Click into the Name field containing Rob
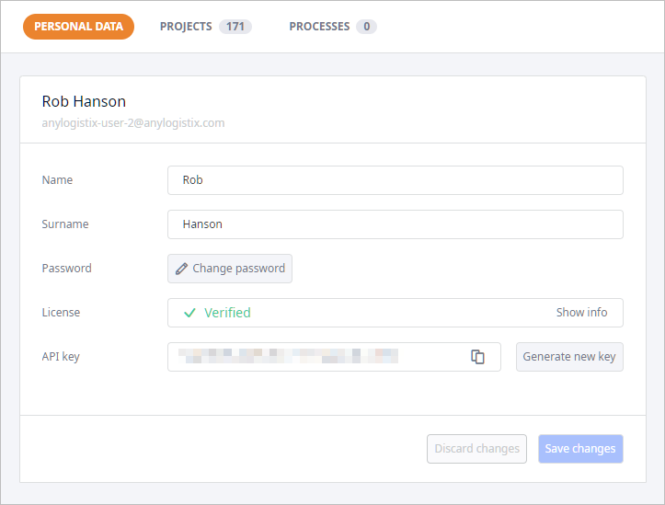This screenshot has height=505, width=665. [x=396, y=180]
